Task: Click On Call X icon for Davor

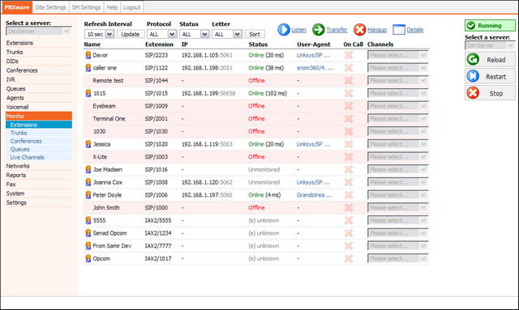Action: click(x=349, y=55)
